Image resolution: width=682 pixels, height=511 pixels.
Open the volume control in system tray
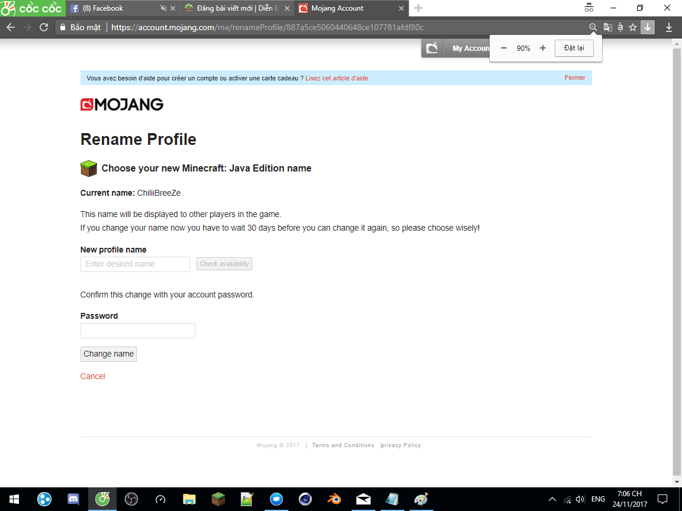[580, 499]
